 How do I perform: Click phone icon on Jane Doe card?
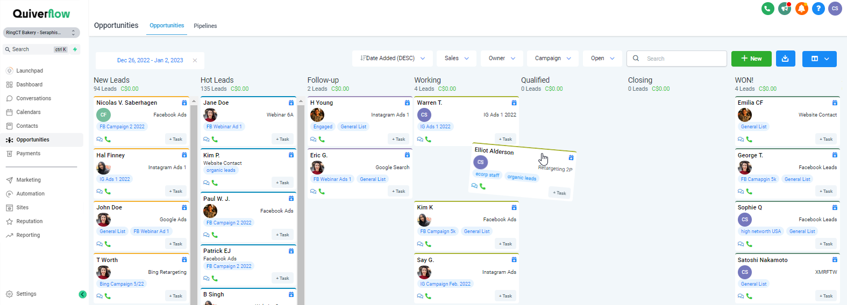click(215, 139)
